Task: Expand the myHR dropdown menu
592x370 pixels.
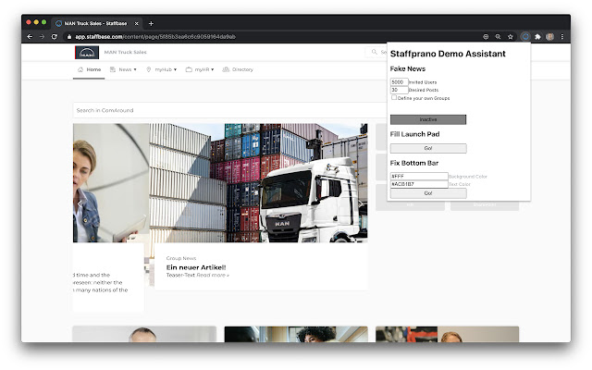Action: (x=200, y=69)
